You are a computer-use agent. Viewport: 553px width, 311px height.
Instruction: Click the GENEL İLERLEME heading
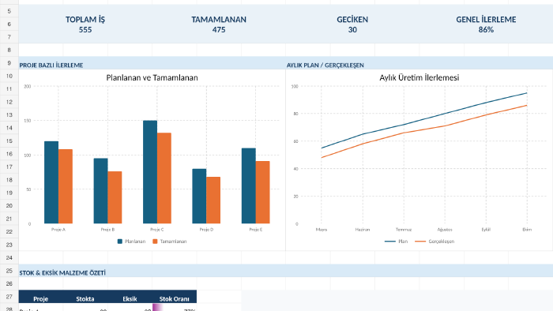(x=486, y=20)
